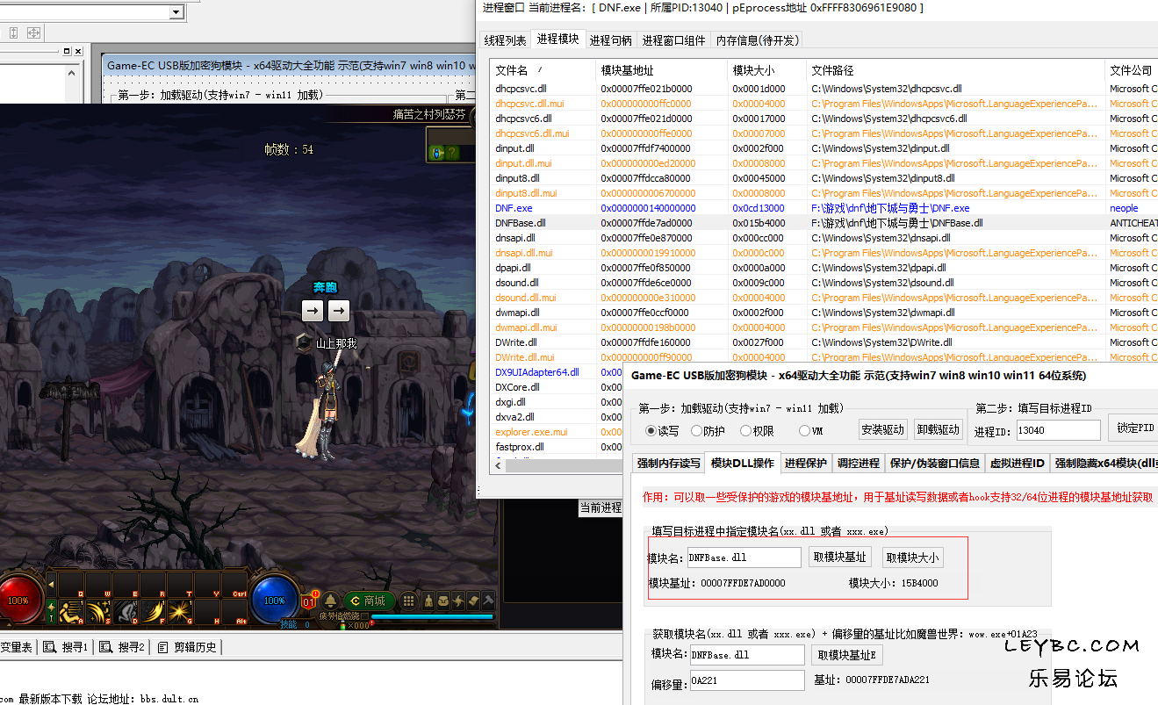Image resolution: width=1158 pixels, height=705 pixels.
Task: Click the hammer icon in game bar
Action: tap(488, 601)
